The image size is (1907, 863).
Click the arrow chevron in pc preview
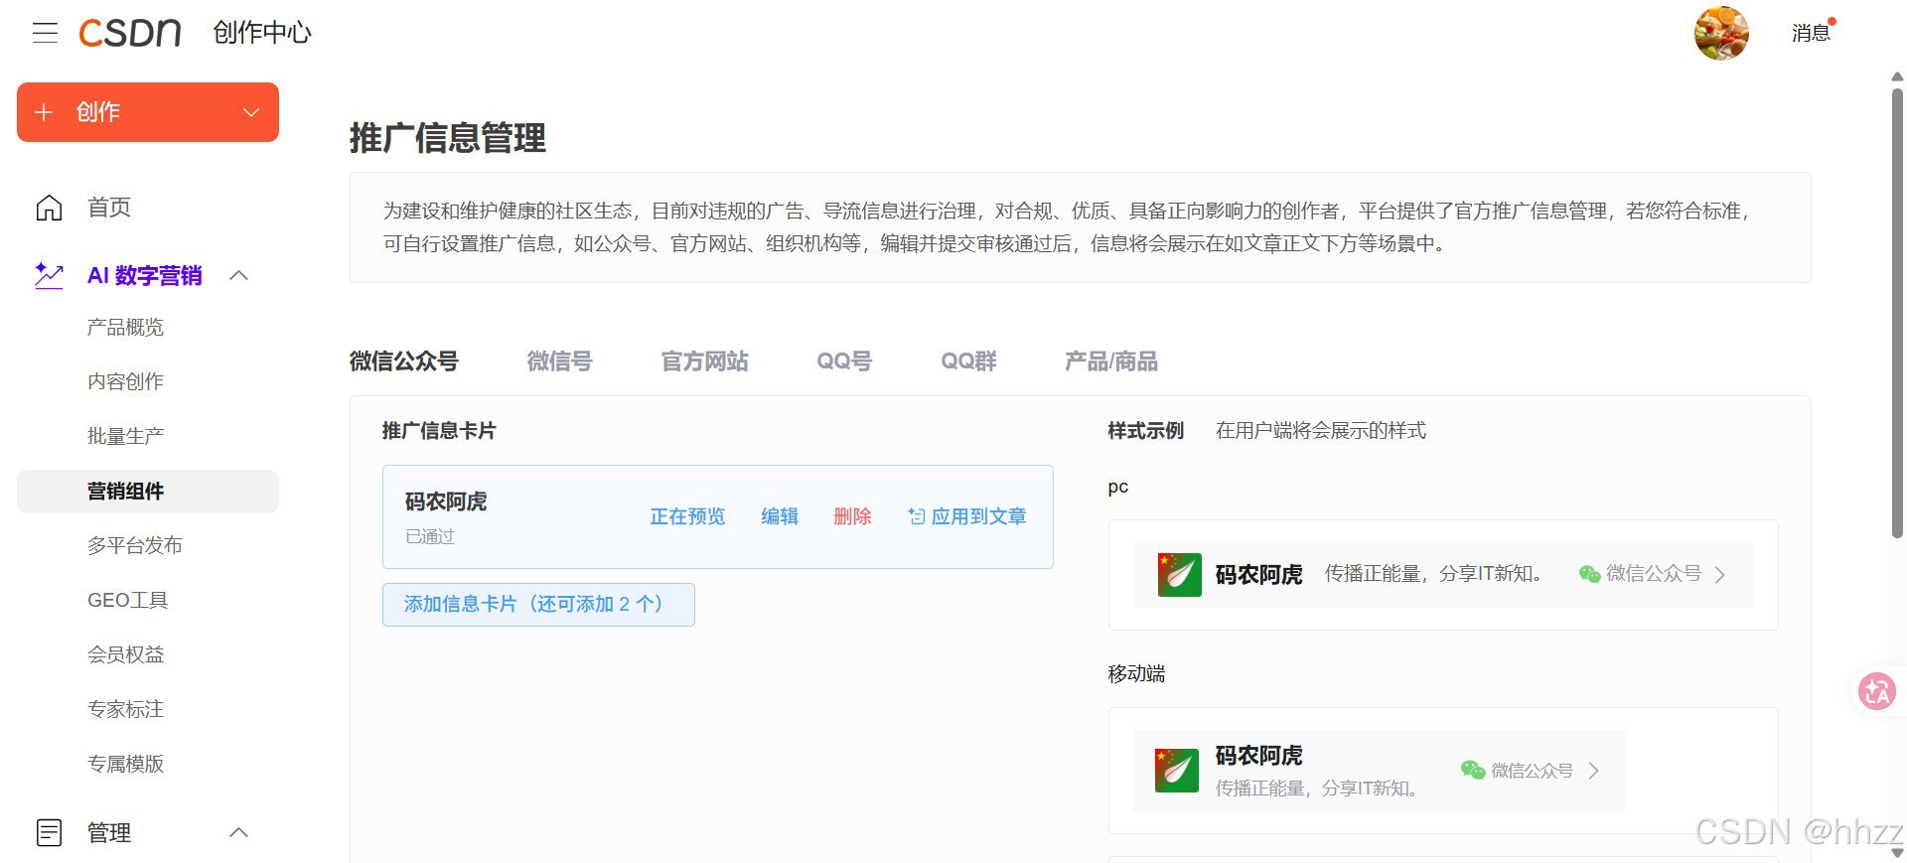(1720, 574)
